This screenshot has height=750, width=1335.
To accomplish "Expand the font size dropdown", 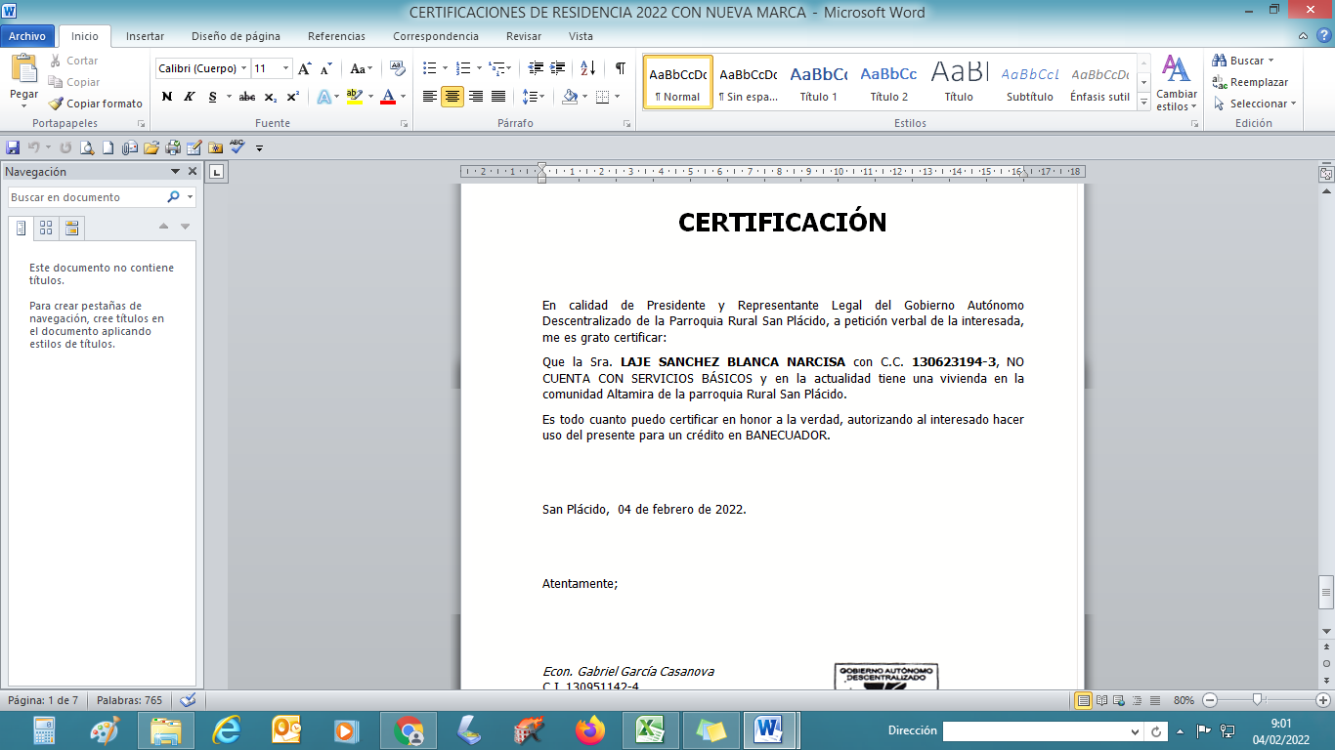I will click(x=285, y=68).
